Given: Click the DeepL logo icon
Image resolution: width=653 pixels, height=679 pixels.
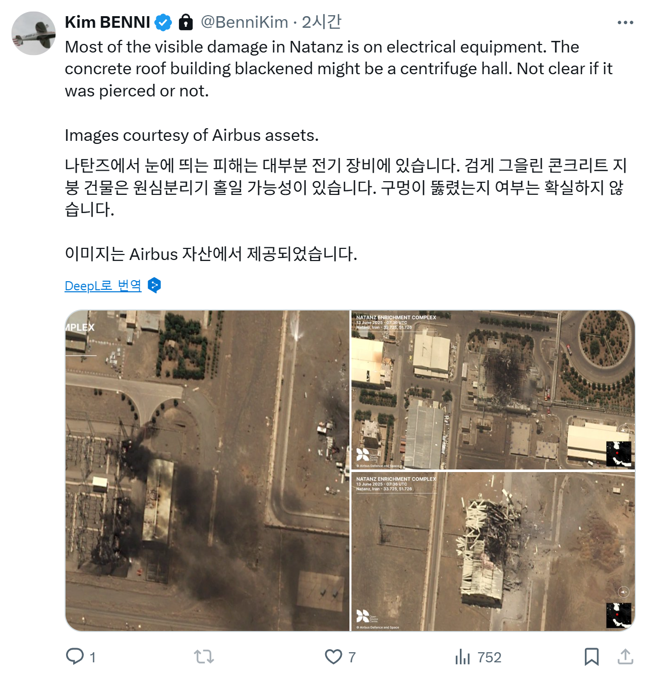Looking at the screenshot, I should (154, 285).
